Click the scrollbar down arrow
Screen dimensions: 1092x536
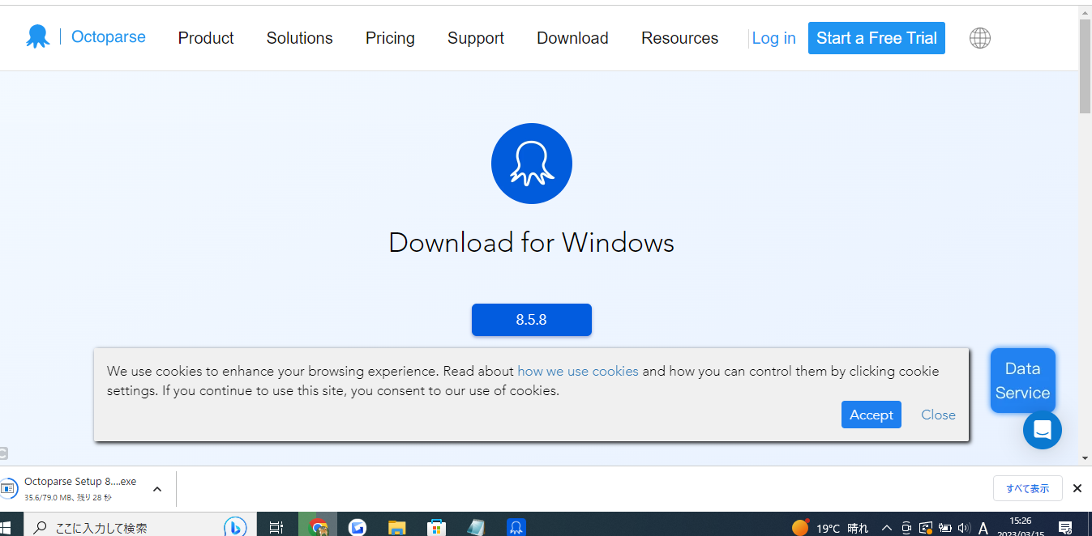1086,458
